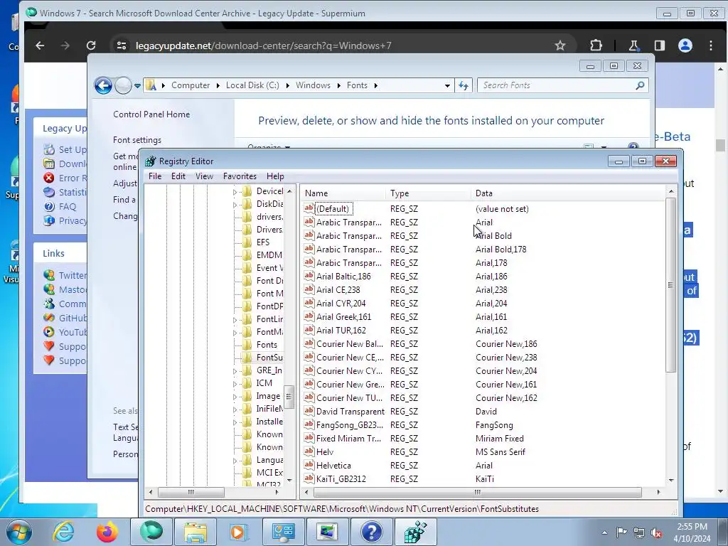Expand the Language registry key

[x=235, y=461]
